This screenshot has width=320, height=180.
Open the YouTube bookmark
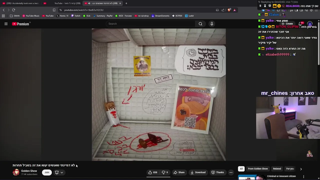click(x=48, y=16)
